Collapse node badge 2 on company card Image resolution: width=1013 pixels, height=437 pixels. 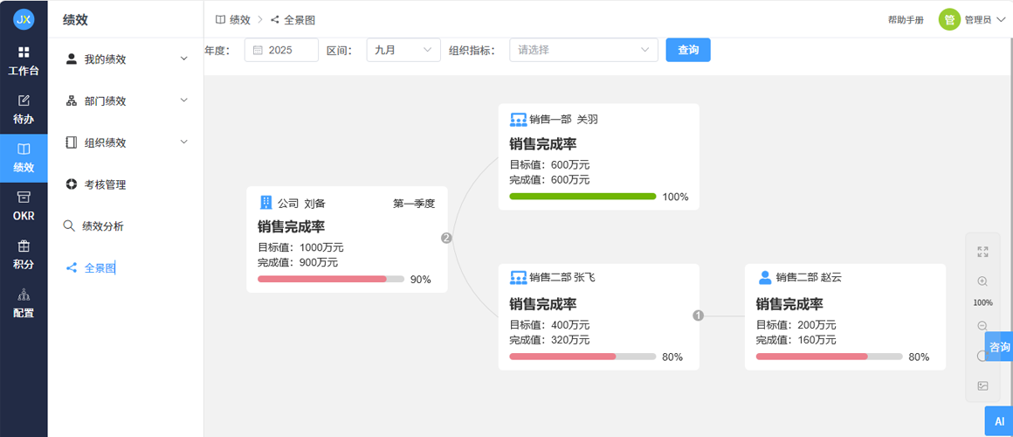pos(445,238)
